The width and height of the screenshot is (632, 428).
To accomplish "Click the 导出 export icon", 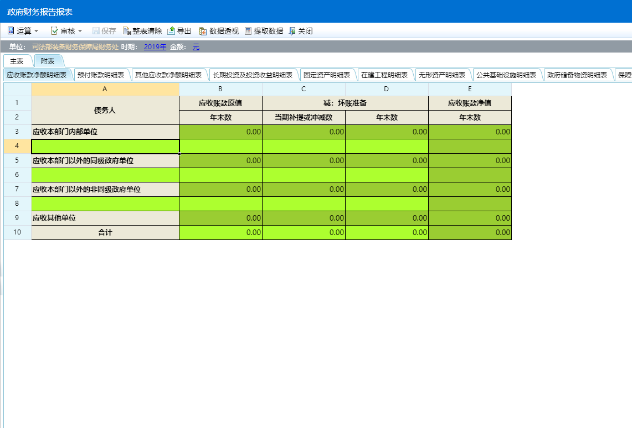I will point(171,31).
